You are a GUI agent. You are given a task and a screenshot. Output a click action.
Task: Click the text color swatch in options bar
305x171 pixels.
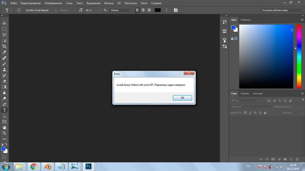(x=157, y=10)
